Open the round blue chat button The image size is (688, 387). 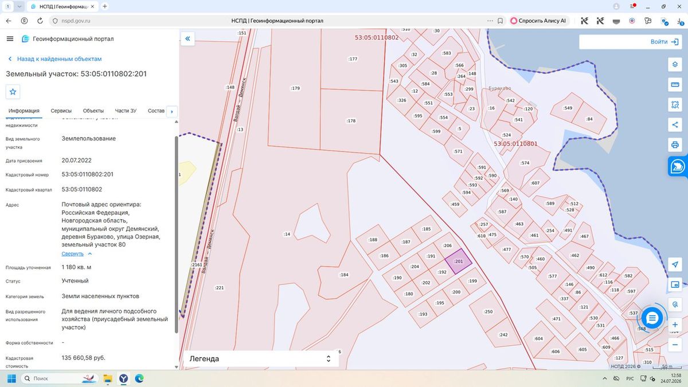pos(652,317)
